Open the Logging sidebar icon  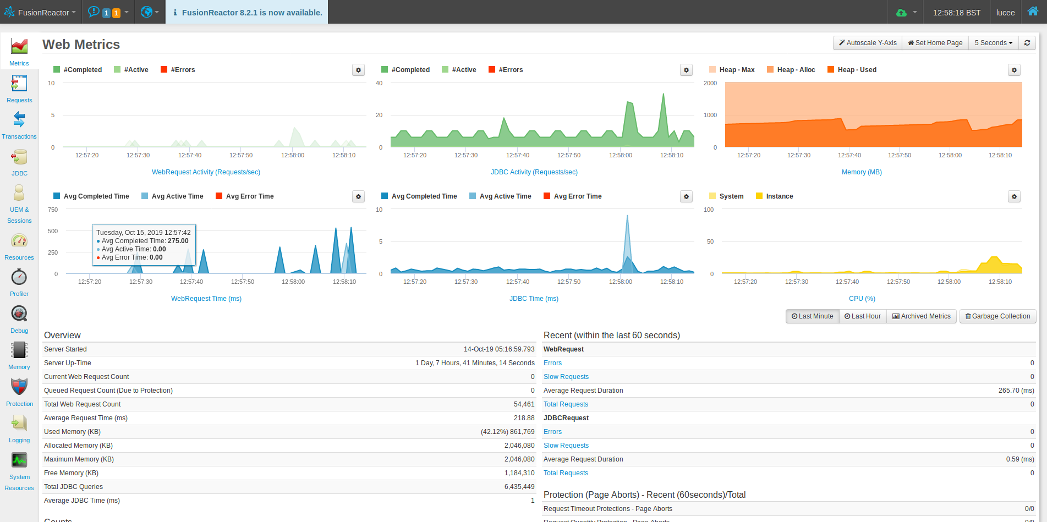coord(19,424)
